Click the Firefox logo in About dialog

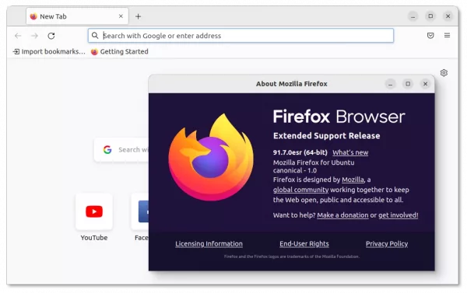[x=211, y=157]
